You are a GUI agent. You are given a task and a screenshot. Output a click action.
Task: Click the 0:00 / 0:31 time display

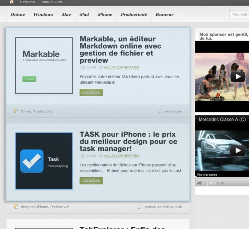click(217, 183)
